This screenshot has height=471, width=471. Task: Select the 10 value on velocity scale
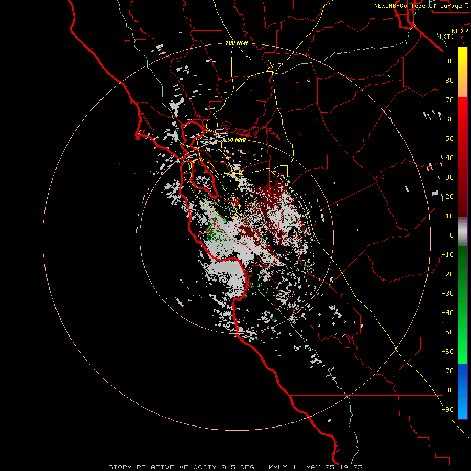coord(450,216)
